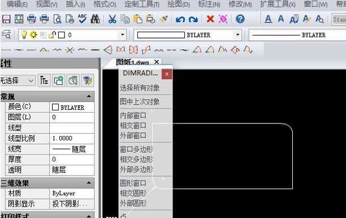Click the 透明 随层 value field
Image resolution: width=346 pixels, height=218 pixels.
pos(72,170)
